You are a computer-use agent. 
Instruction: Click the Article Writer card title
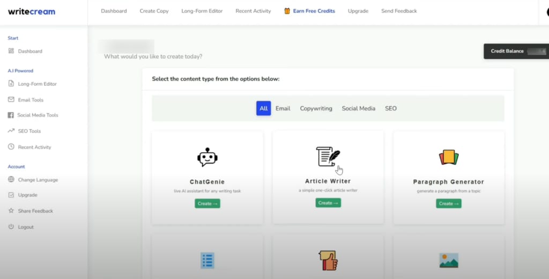[328, 181]
